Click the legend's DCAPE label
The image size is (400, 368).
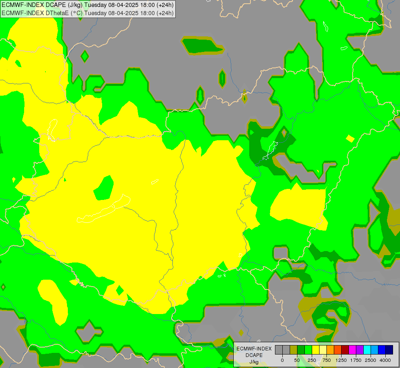[x=254, y=355]
